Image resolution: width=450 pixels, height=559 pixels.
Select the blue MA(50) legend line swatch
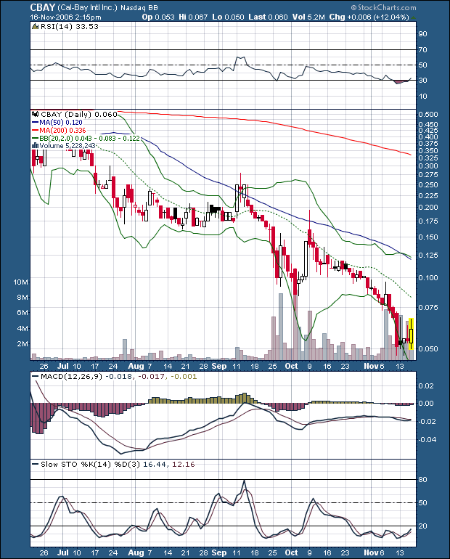click(x=36, y=122)
